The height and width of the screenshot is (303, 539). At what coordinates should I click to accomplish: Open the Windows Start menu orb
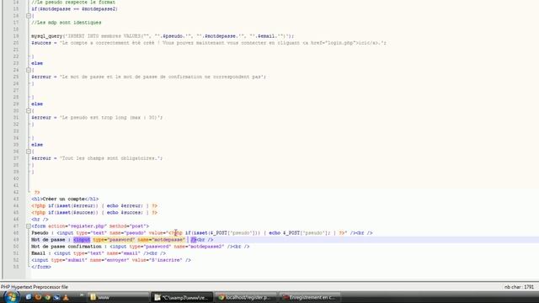[11, 297]
